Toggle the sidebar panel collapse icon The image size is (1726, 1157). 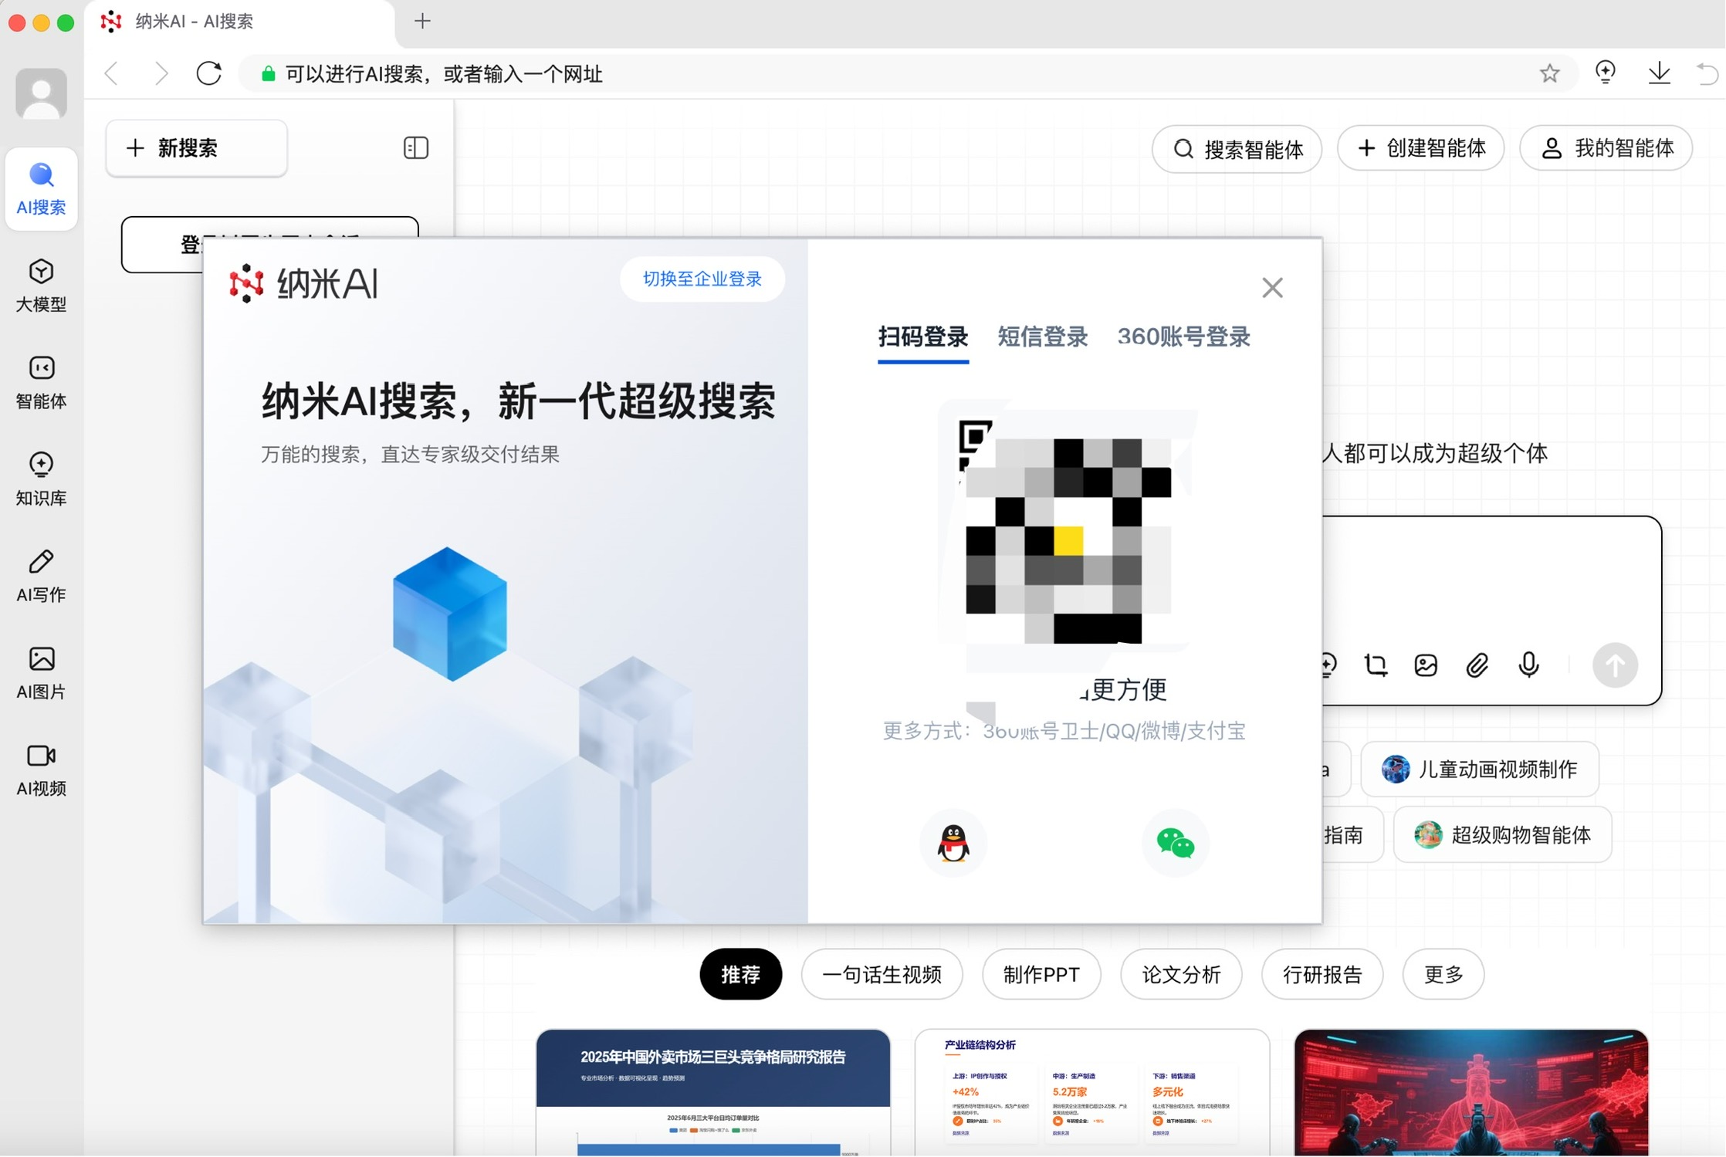pyautogui.click(x=416, y=147)
